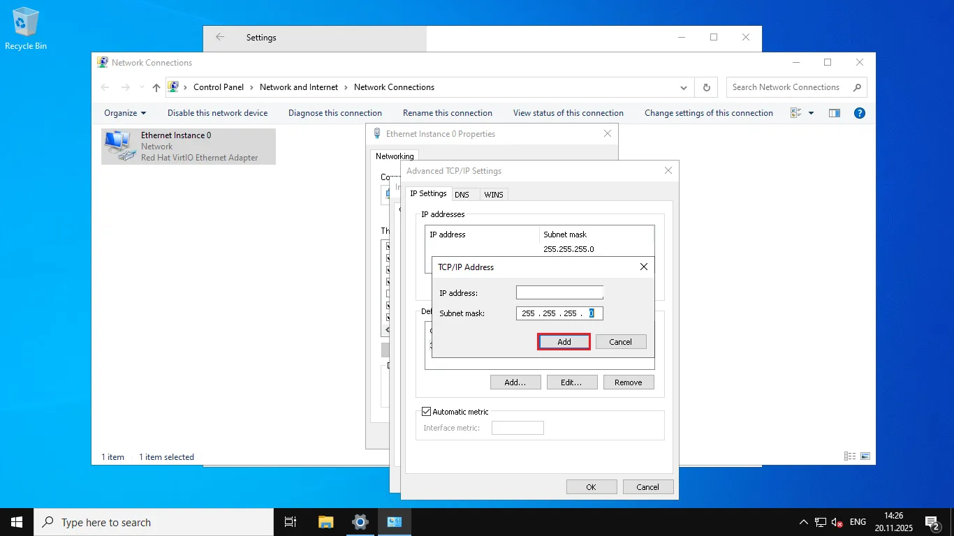Viewport: 954px width, 536px height.
Task: Select the Ethernet Instance 0 adapter
Action: (189, 147)
